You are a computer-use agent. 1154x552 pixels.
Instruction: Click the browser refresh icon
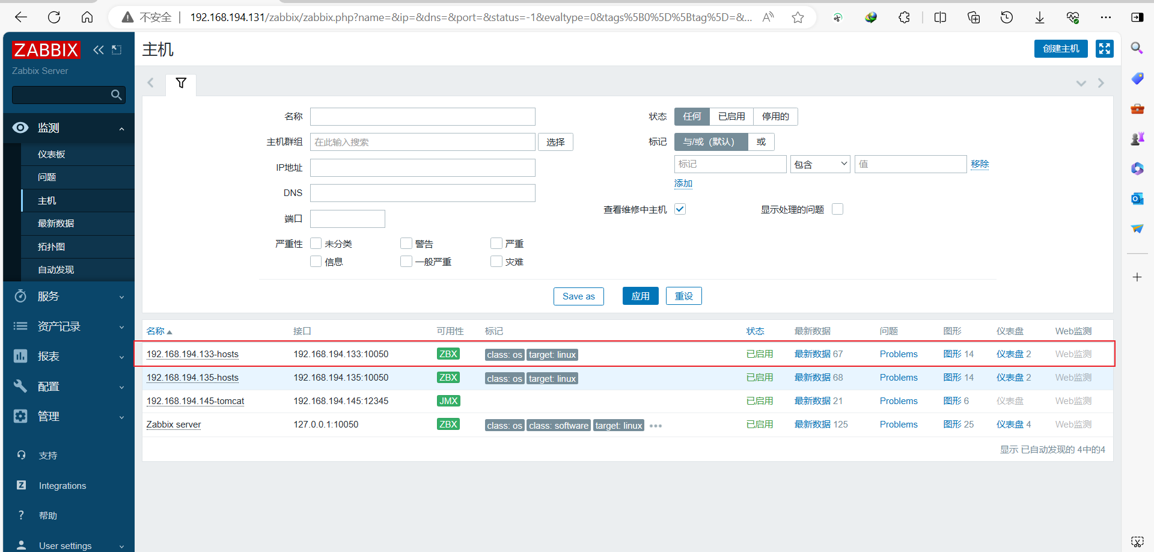54,17
